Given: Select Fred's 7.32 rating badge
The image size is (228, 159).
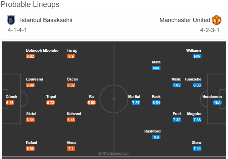Looking at the screenshot, I should pos(177,120).
